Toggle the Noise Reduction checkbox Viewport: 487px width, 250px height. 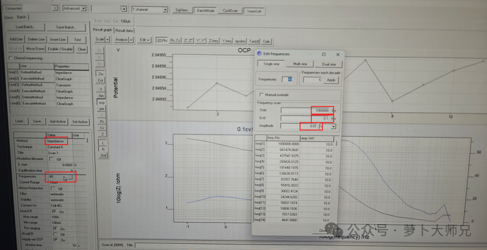52,188
